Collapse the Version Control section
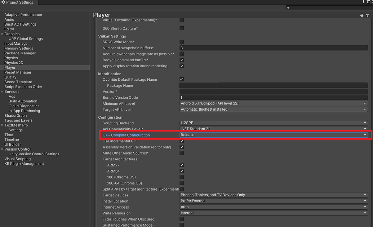This screenshot has height=227, width=373. [x=3, y=149]
